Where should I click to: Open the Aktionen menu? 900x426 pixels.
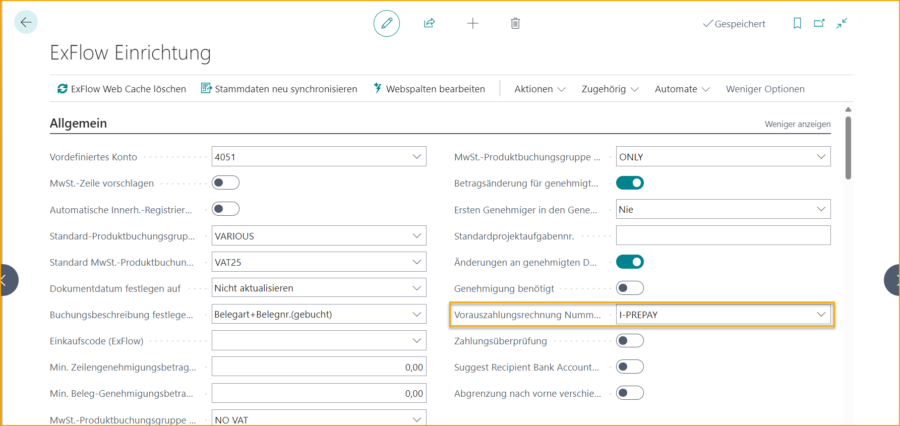point(539,89)
